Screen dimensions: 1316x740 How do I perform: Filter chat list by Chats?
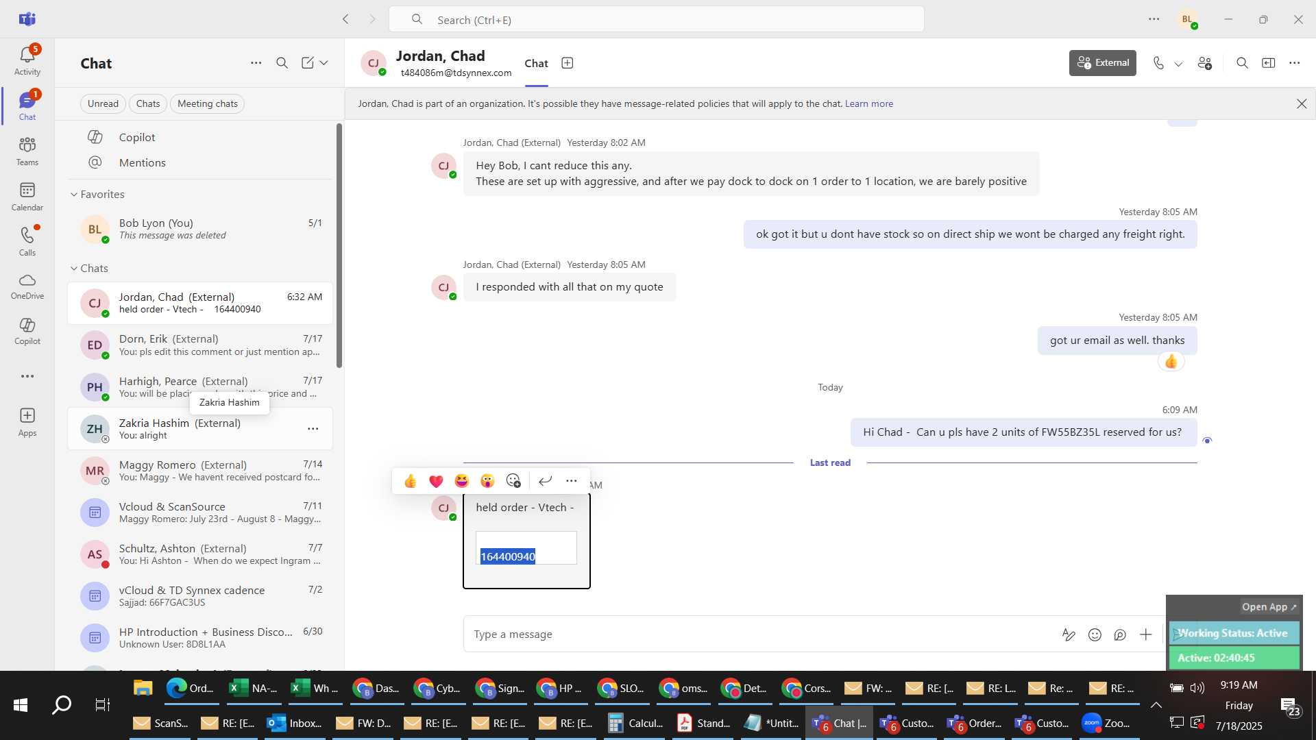click(148, 103)
